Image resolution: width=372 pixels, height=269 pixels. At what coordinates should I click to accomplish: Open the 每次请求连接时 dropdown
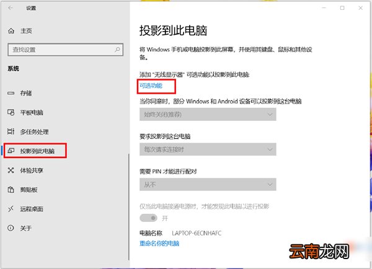(x=208, y=149)
